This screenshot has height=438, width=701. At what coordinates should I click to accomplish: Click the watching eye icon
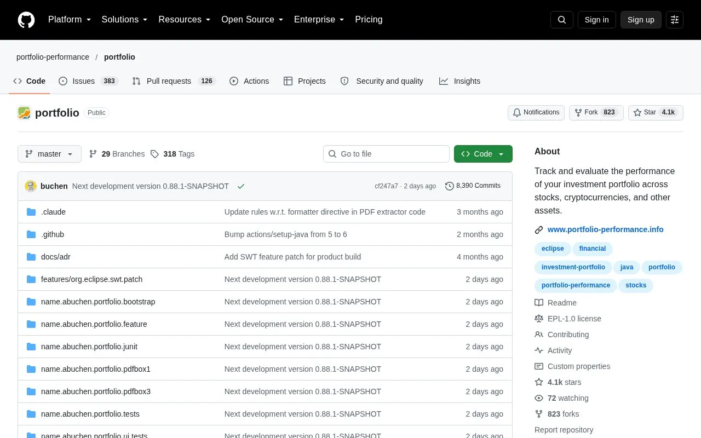click(x=539, y=398)
